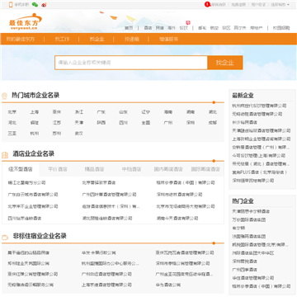Choose 武汉 in hot cities list
Screen dimensions: 297x297
(79, 134)
